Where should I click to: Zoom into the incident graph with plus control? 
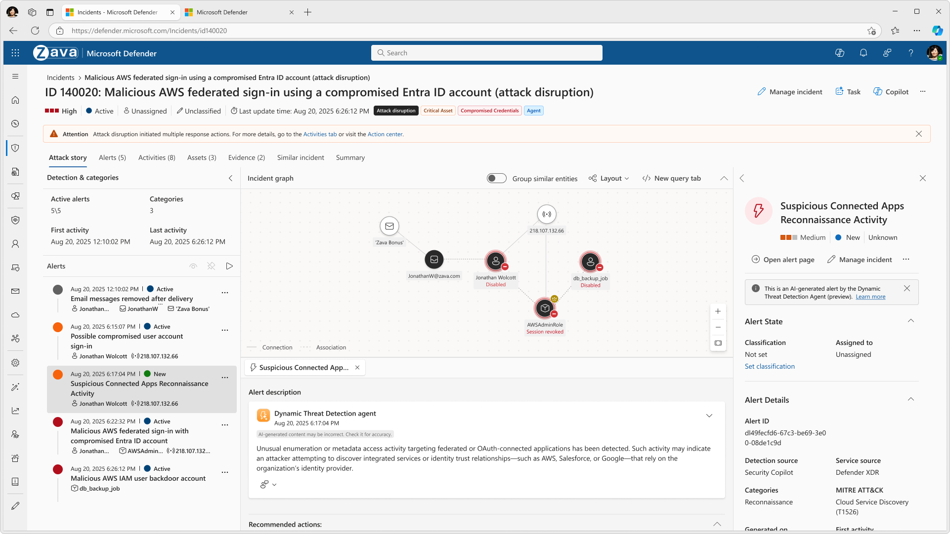click(718, 311)
